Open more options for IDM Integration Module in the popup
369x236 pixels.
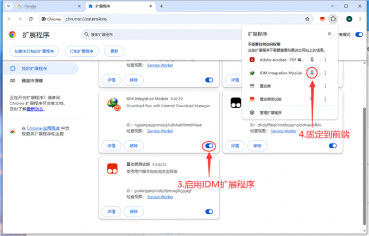[x=325, y=73]
